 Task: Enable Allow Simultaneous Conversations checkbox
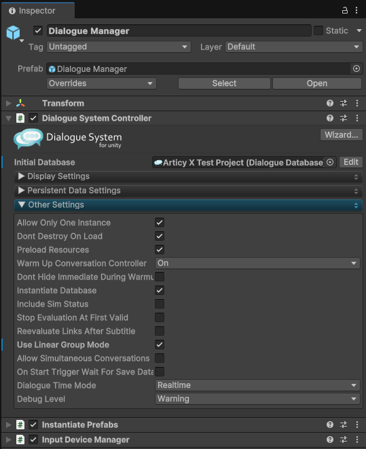(x=160, y=358)
